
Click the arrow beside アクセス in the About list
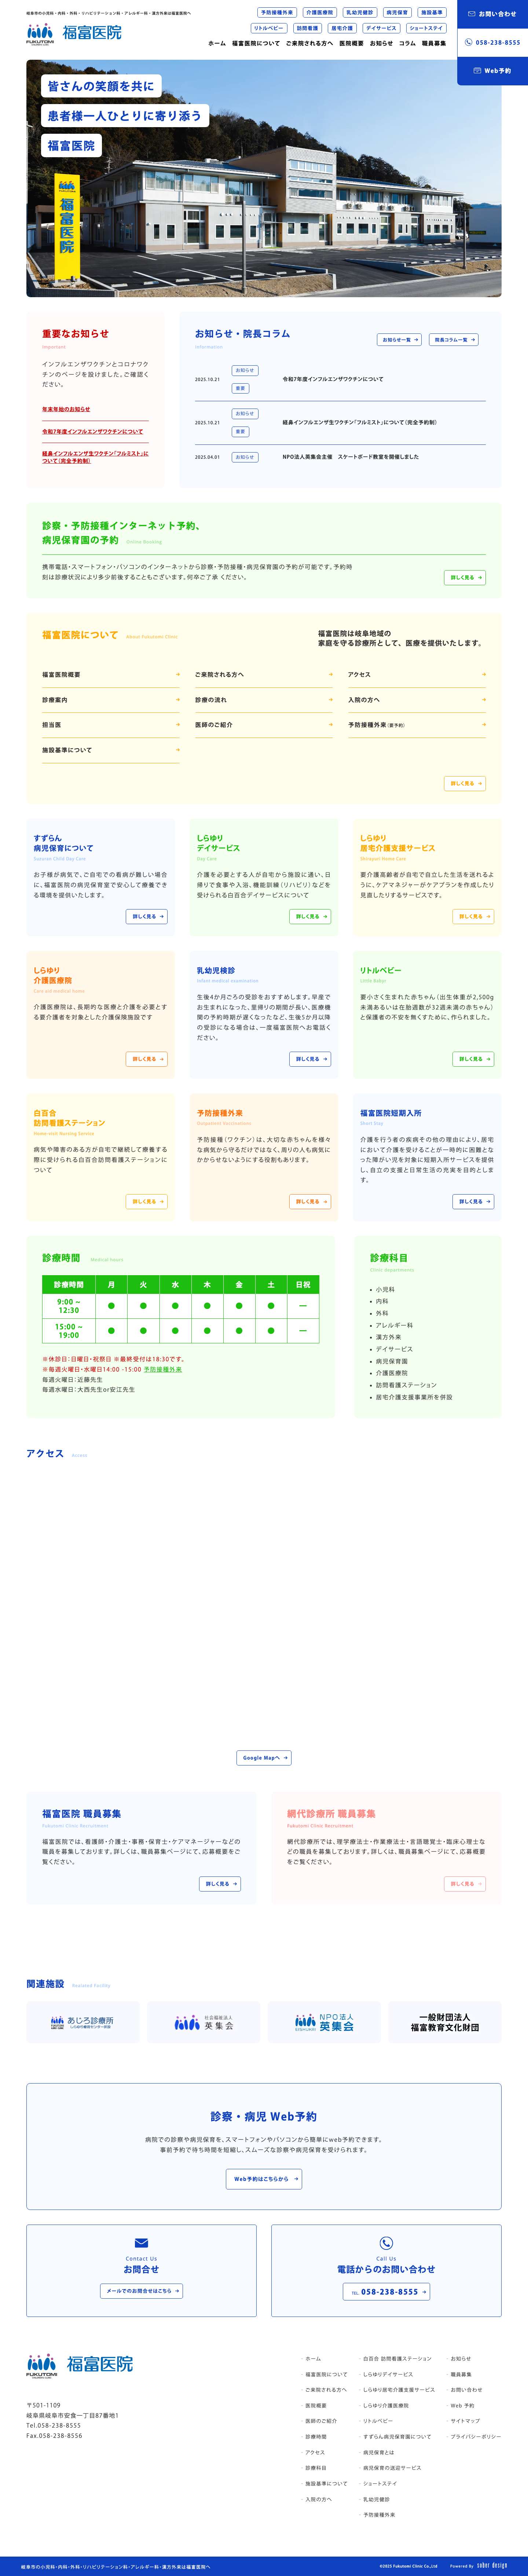point(484,674)
